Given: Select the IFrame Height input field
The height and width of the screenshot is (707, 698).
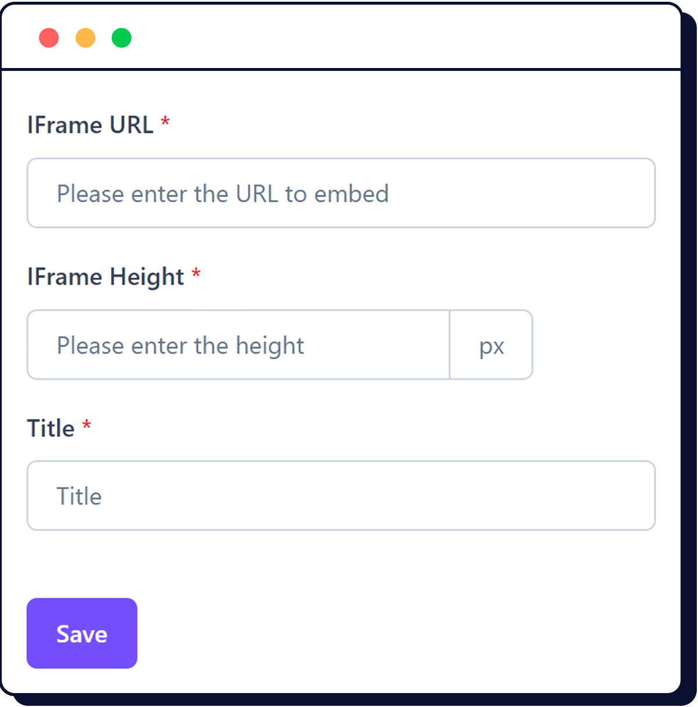Looking at the screenshot, I should point(238,345).
